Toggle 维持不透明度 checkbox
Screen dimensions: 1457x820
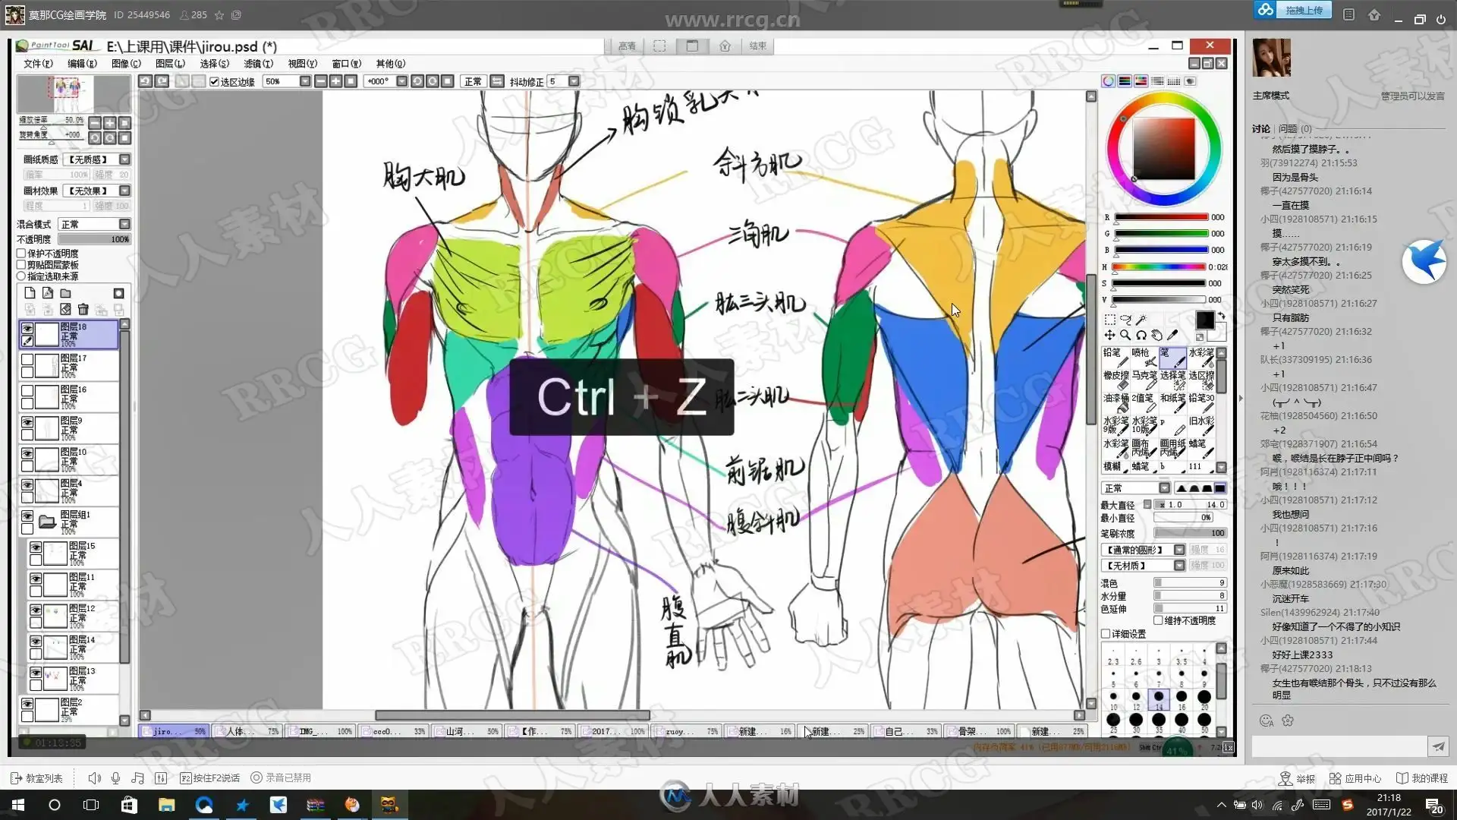(x=1159, y=620)
